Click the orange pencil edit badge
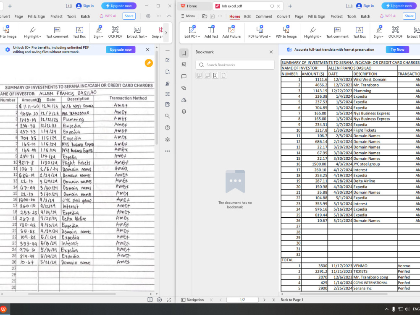420x315 pixels. (149, 63)
